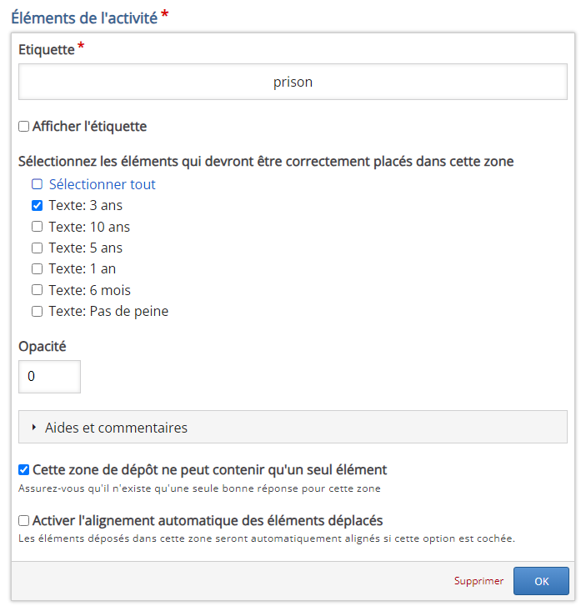Click the 'Afficher l'étiquette' label text
581x606 pixels.
click(x=89, y=127)
